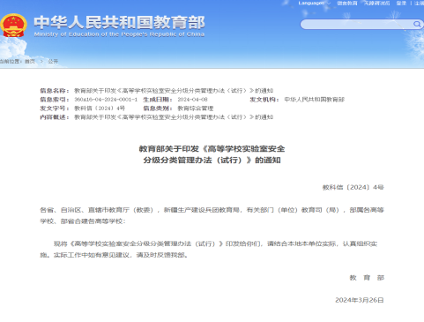Screen dimensions: 424x322
Task: Click the 注册 register link
Action: pos(420,4)
